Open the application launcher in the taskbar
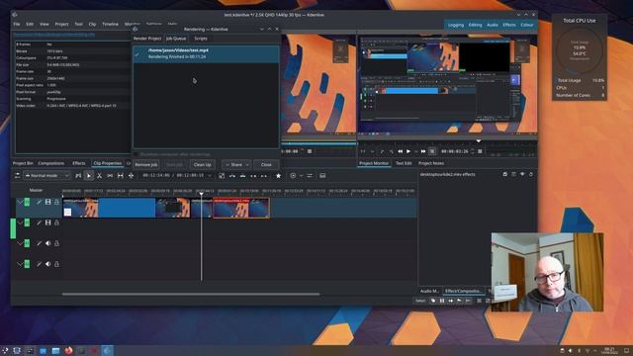 point(4,350)
